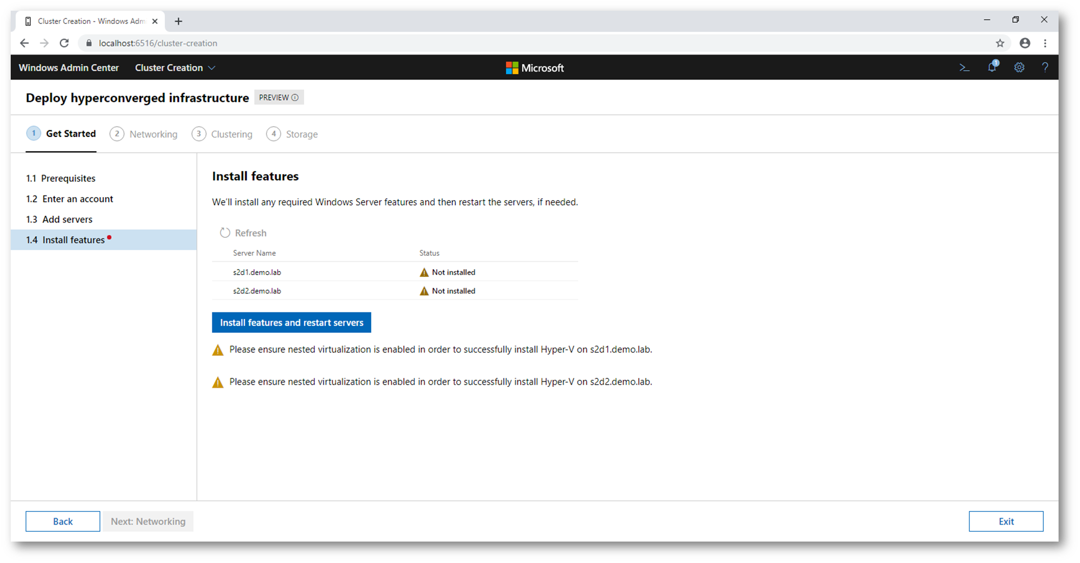Viewport: 1080px width, 563px height.
Task: Click the Deploy hyperconverged infrastructure heading
Action: pyautogui.click(x=137, y=97)
